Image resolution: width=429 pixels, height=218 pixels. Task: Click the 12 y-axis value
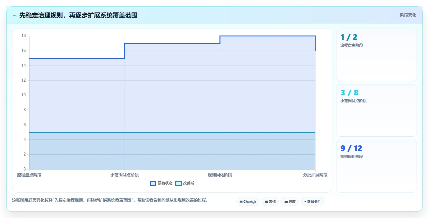tap(24, 80)
